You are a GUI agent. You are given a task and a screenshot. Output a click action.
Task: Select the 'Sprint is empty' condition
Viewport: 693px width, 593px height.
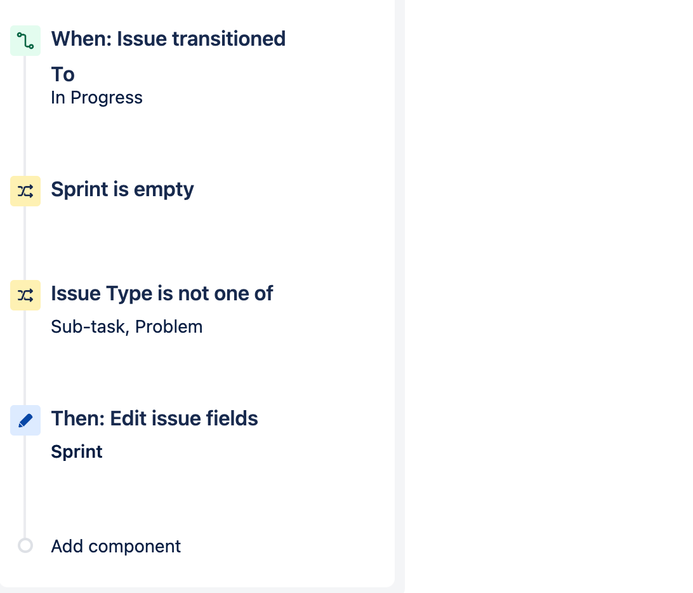pyautogui.click(x=122, y=189)
